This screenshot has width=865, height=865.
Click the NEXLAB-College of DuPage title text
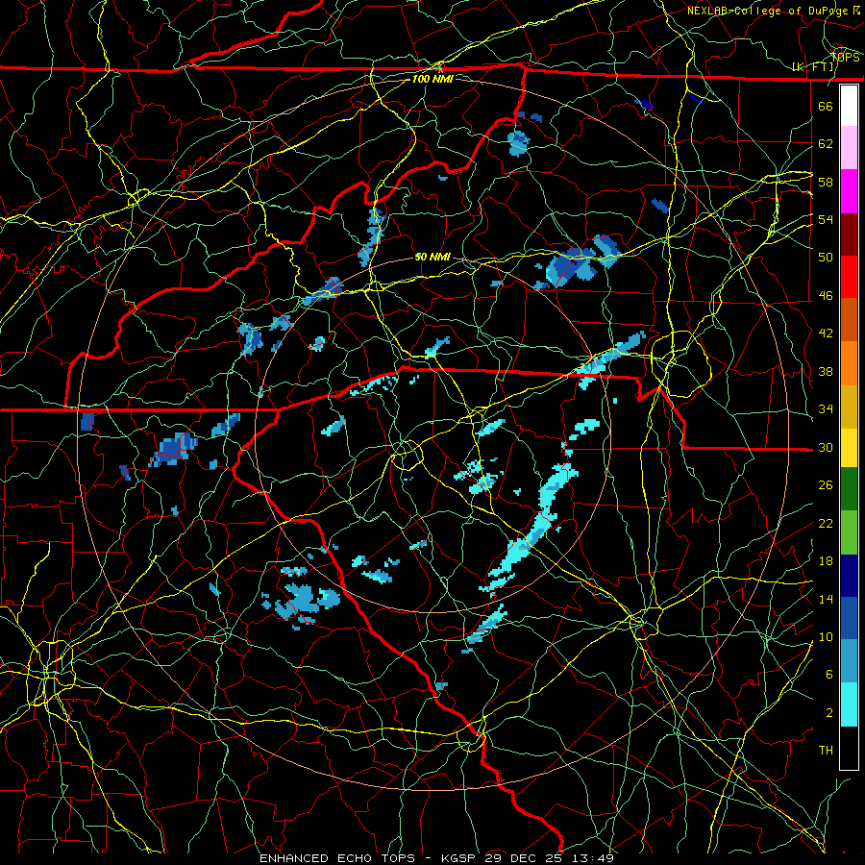coord(773,11)
